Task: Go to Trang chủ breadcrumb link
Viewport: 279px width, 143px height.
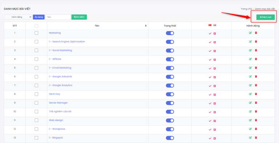Action: coord(246,9)
